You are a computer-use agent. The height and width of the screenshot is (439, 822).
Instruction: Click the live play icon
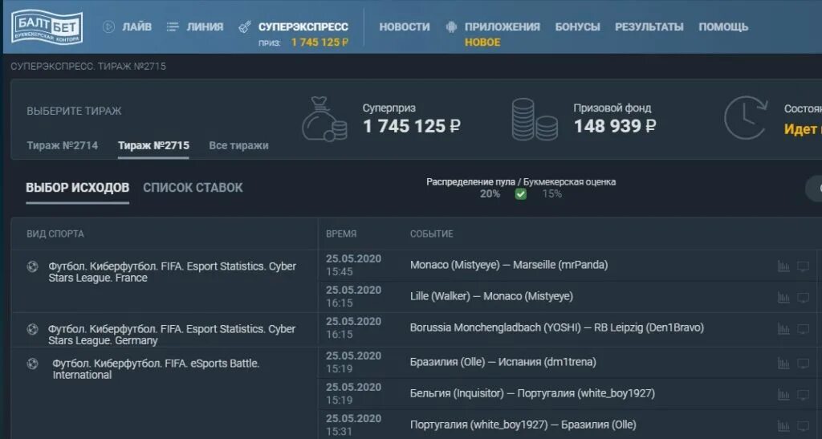point(108,26)
